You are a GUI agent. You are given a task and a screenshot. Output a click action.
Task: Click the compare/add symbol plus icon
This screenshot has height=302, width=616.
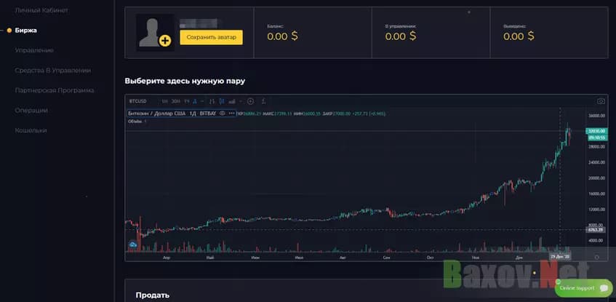(x=250, y=101)
